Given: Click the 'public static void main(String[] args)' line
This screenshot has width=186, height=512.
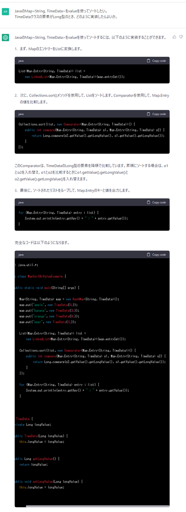Looking at the screenshot, I should click(47, 288).
